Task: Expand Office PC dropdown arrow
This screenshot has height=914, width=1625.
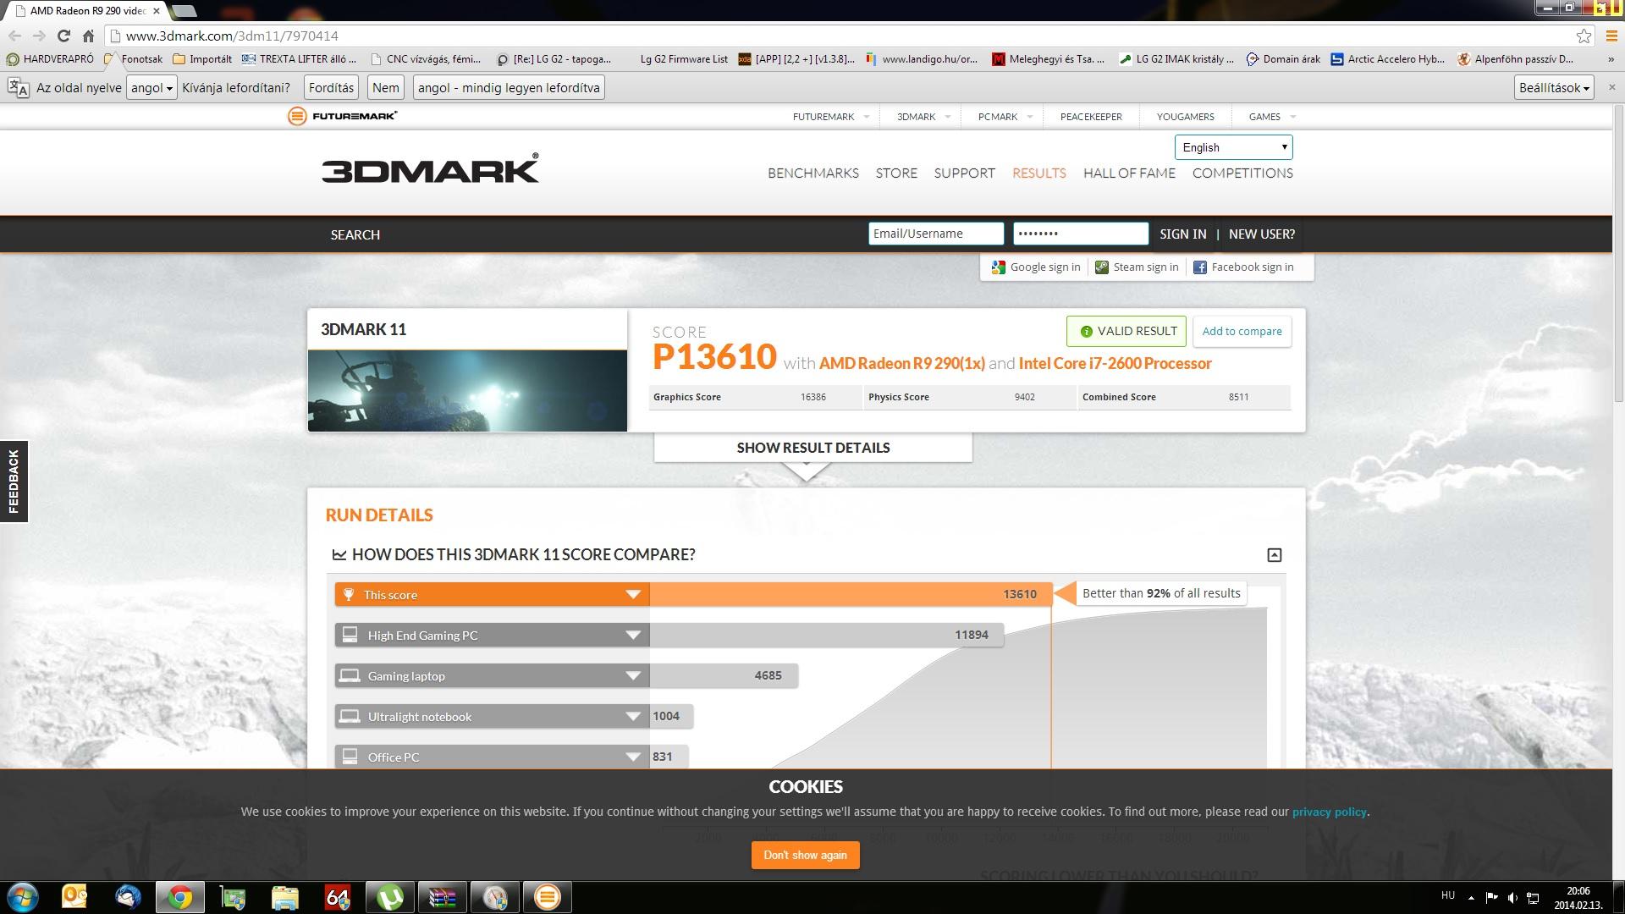Action: [x=632, y=757]
